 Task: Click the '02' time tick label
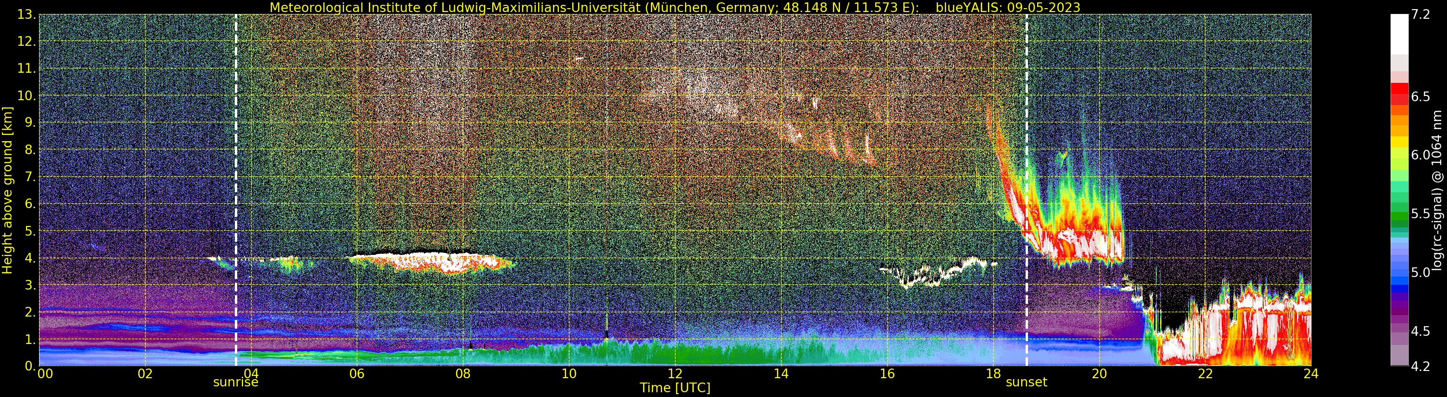point(145,374)
